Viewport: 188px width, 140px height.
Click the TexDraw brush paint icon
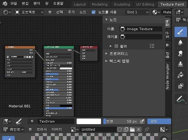coord(19,121)
